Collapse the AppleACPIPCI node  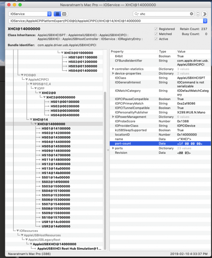click(x=26, y=79)
